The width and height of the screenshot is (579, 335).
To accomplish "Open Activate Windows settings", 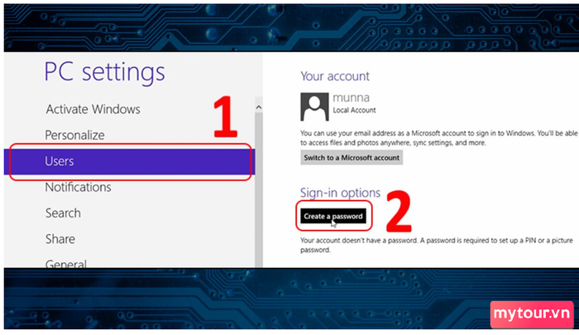I will (93, 109).
